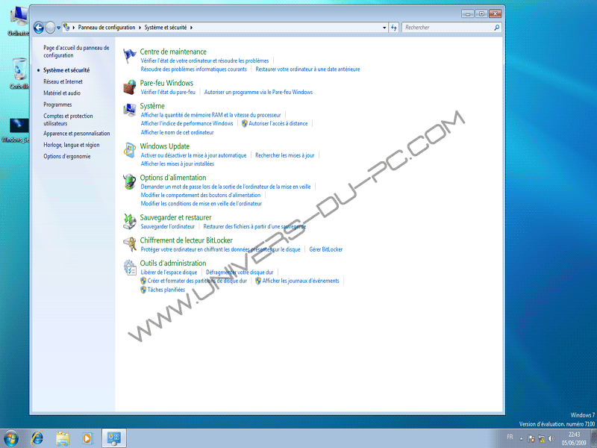Click Afficher le nom de cet ordinateur
Image resolution: width=597 pixels, height=448 pixels.
pos(177,133)
